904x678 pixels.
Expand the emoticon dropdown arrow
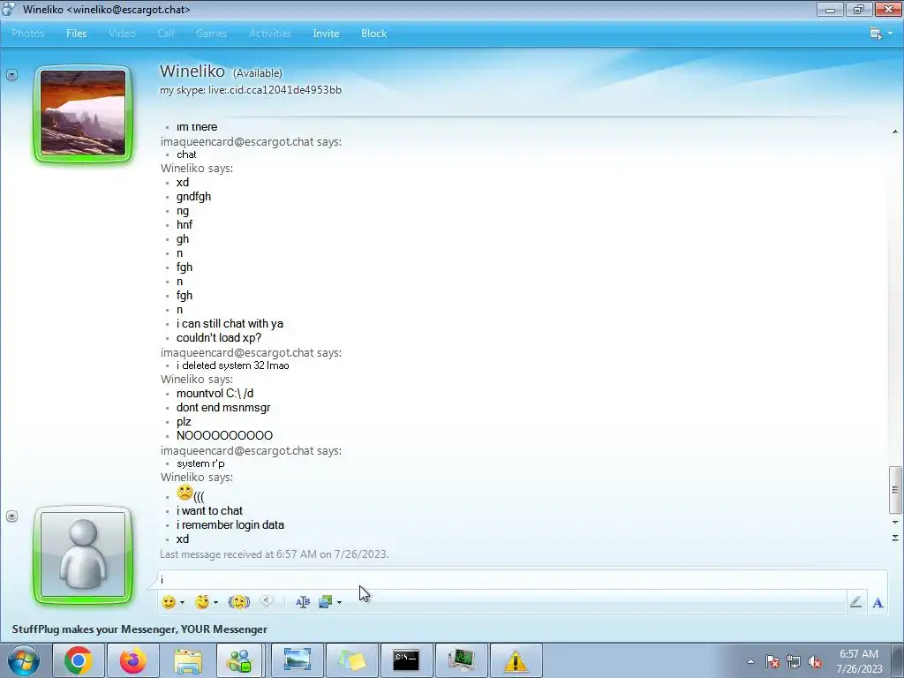(182, 602)
